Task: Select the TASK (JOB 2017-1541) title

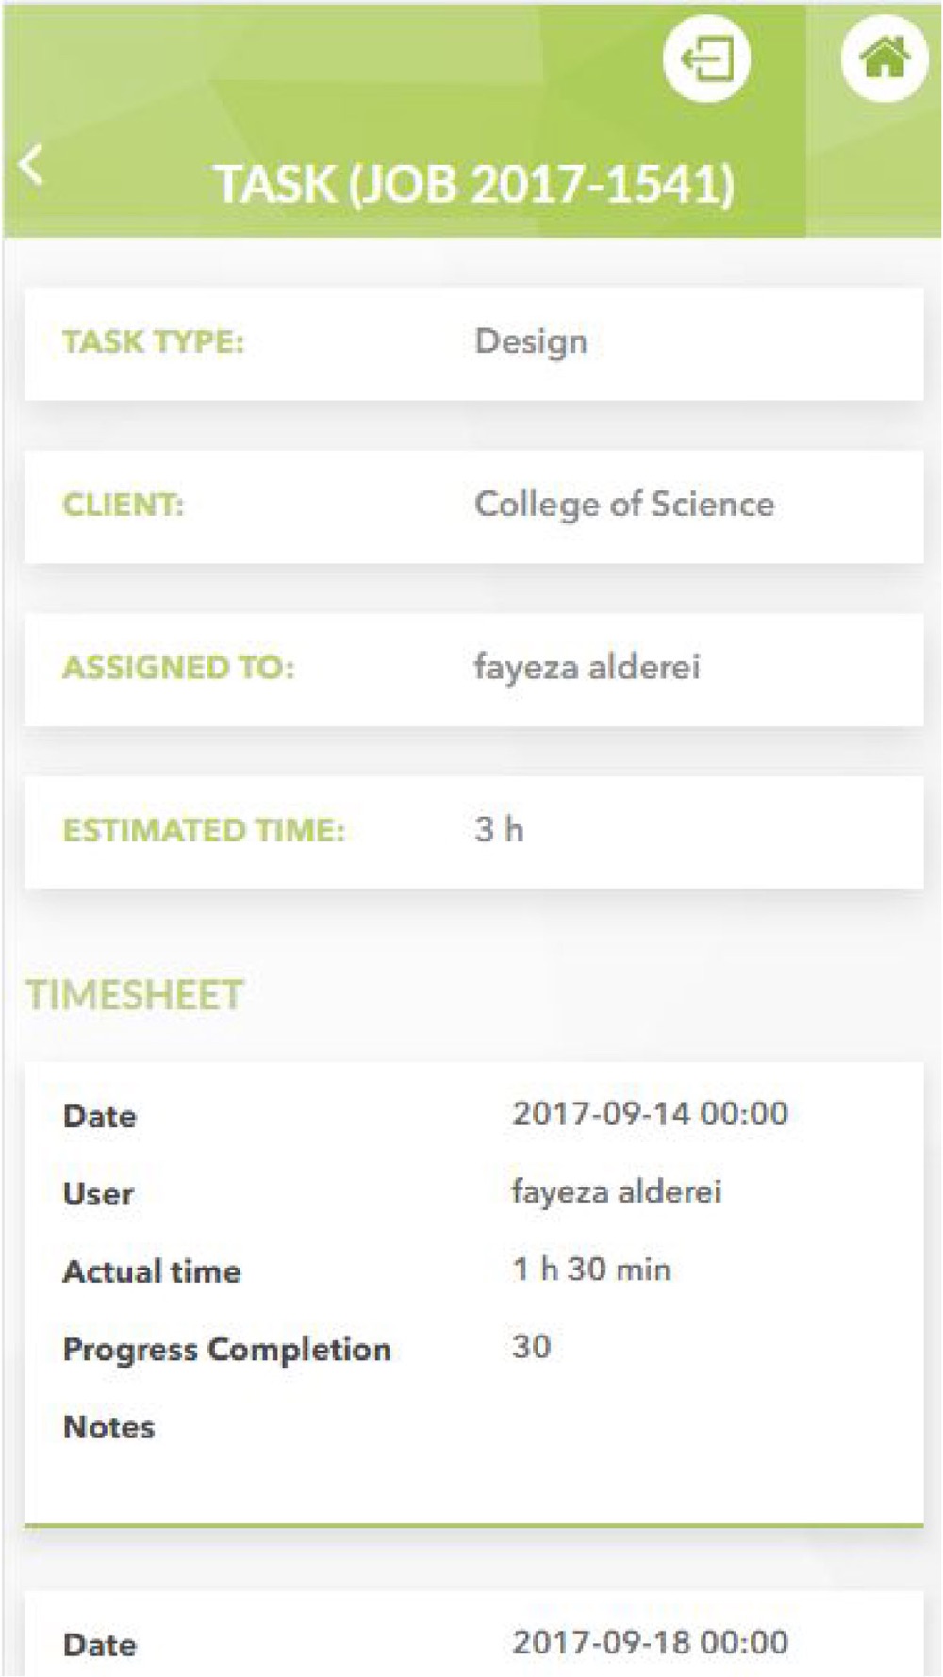Action: point(473,184)
